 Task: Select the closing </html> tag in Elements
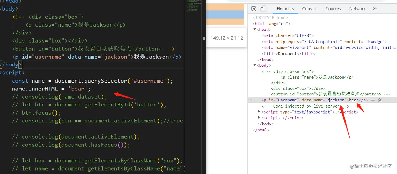click(x=261, y=130)
